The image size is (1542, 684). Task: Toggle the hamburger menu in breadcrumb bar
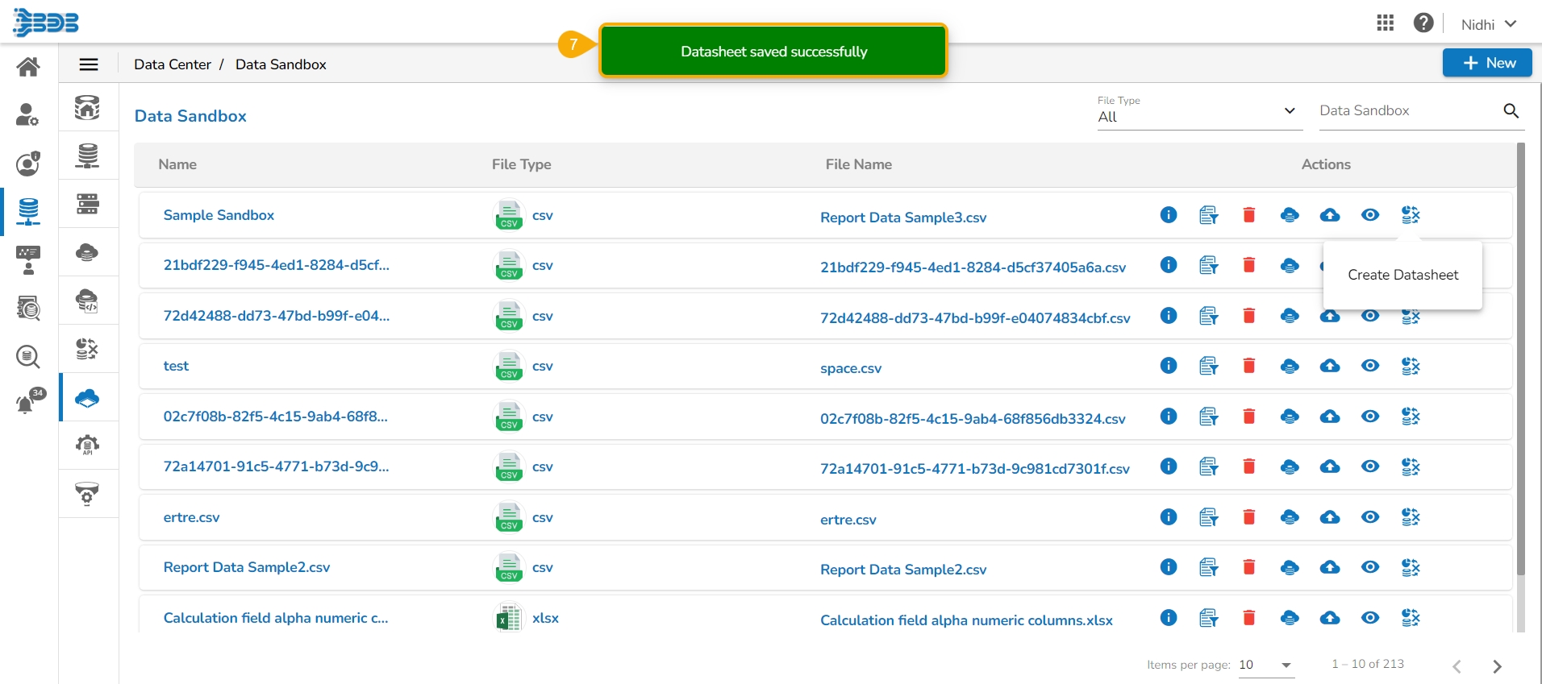tap(89, 64)
